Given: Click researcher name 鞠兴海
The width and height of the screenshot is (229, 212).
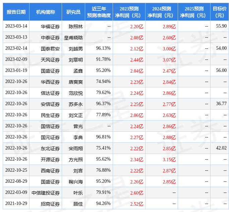Looking at the screenshot, I should point(76,182).
